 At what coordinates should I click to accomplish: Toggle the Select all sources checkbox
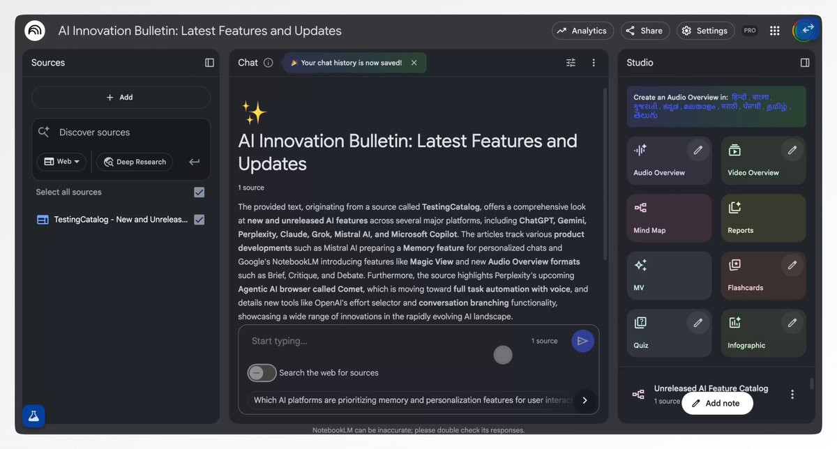click(199, 192)
